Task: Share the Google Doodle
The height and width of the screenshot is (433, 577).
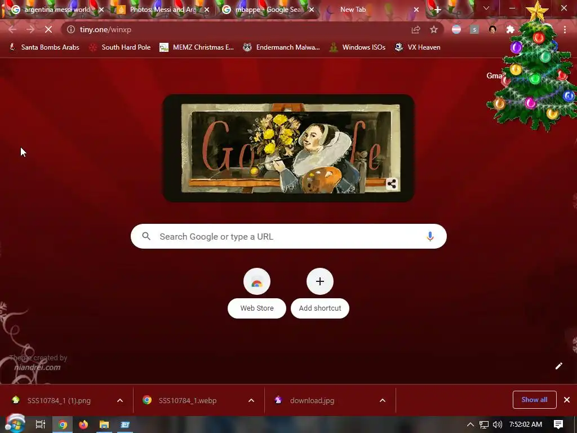Action: 392,184
